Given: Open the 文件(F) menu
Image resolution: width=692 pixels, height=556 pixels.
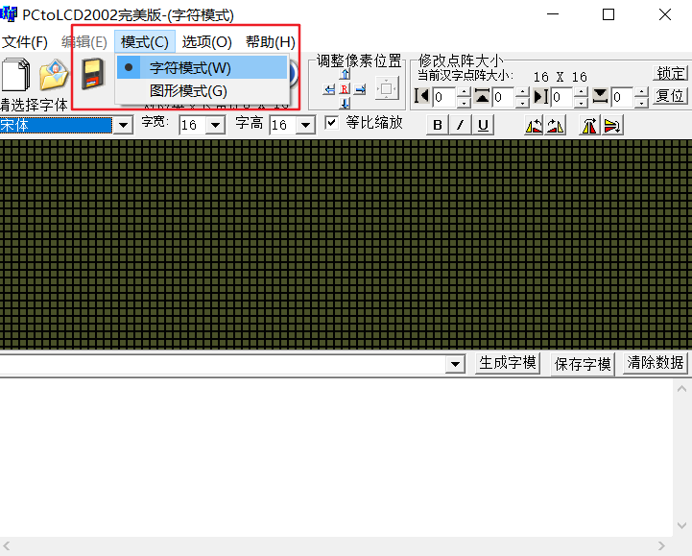Looking at the screenshot, I should coord(25,42).
